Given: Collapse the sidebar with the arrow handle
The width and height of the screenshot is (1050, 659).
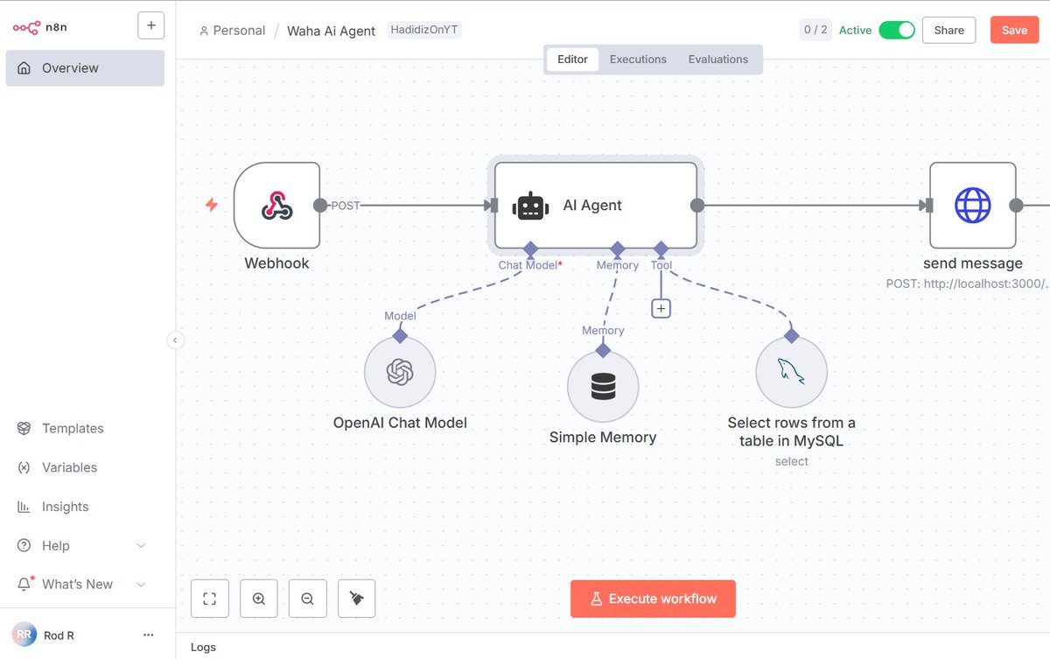Looking at the screenshot, I should (176, 340).
